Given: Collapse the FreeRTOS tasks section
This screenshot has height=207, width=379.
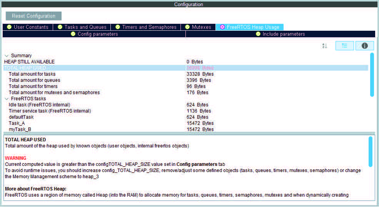Looking at the screenshot, I should (x=7, y=99).
